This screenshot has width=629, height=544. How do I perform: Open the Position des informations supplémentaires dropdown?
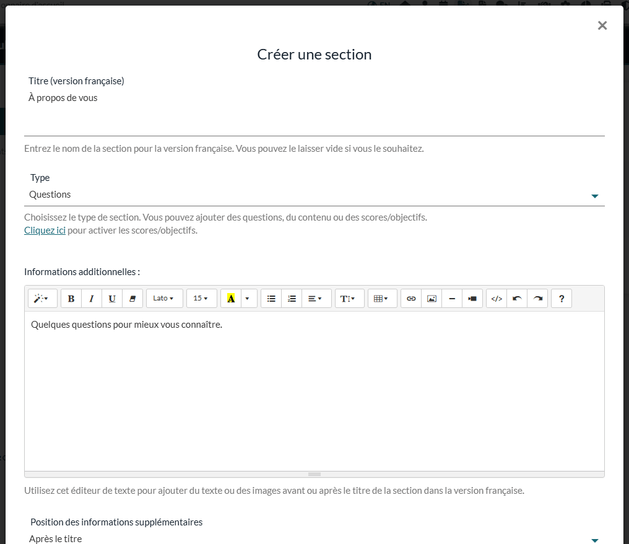coord(314,539)
